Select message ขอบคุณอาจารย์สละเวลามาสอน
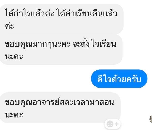The image size is (152, 130). pos(60,108)
